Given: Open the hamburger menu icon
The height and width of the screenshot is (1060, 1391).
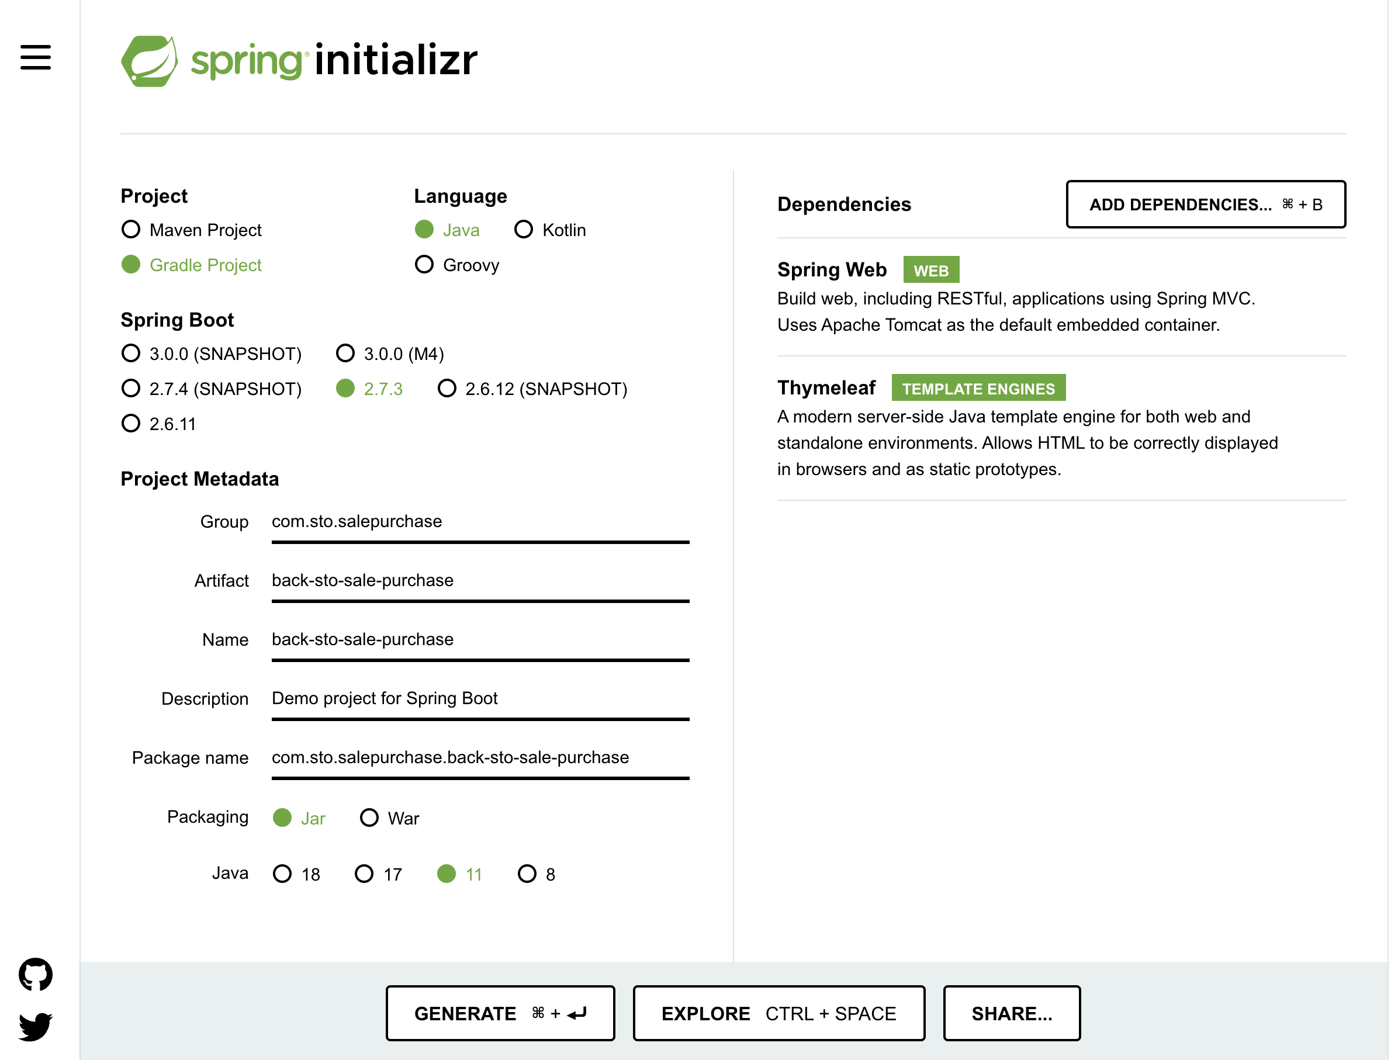Looking at the screenshot, I should tap(35, 57).
